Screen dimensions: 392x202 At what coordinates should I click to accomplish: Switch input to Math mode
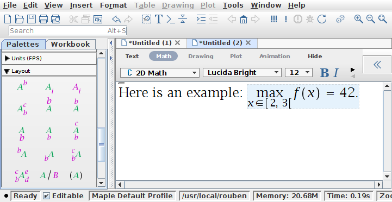[x=164, y=56]
